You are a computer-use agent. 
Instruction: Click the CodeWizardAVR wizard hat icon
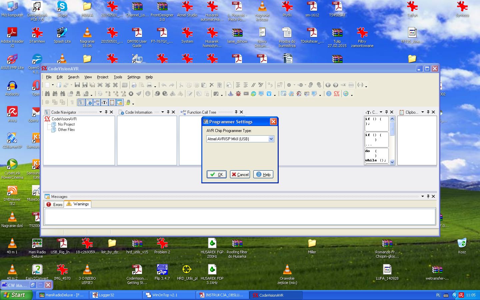tap(230, 94)
